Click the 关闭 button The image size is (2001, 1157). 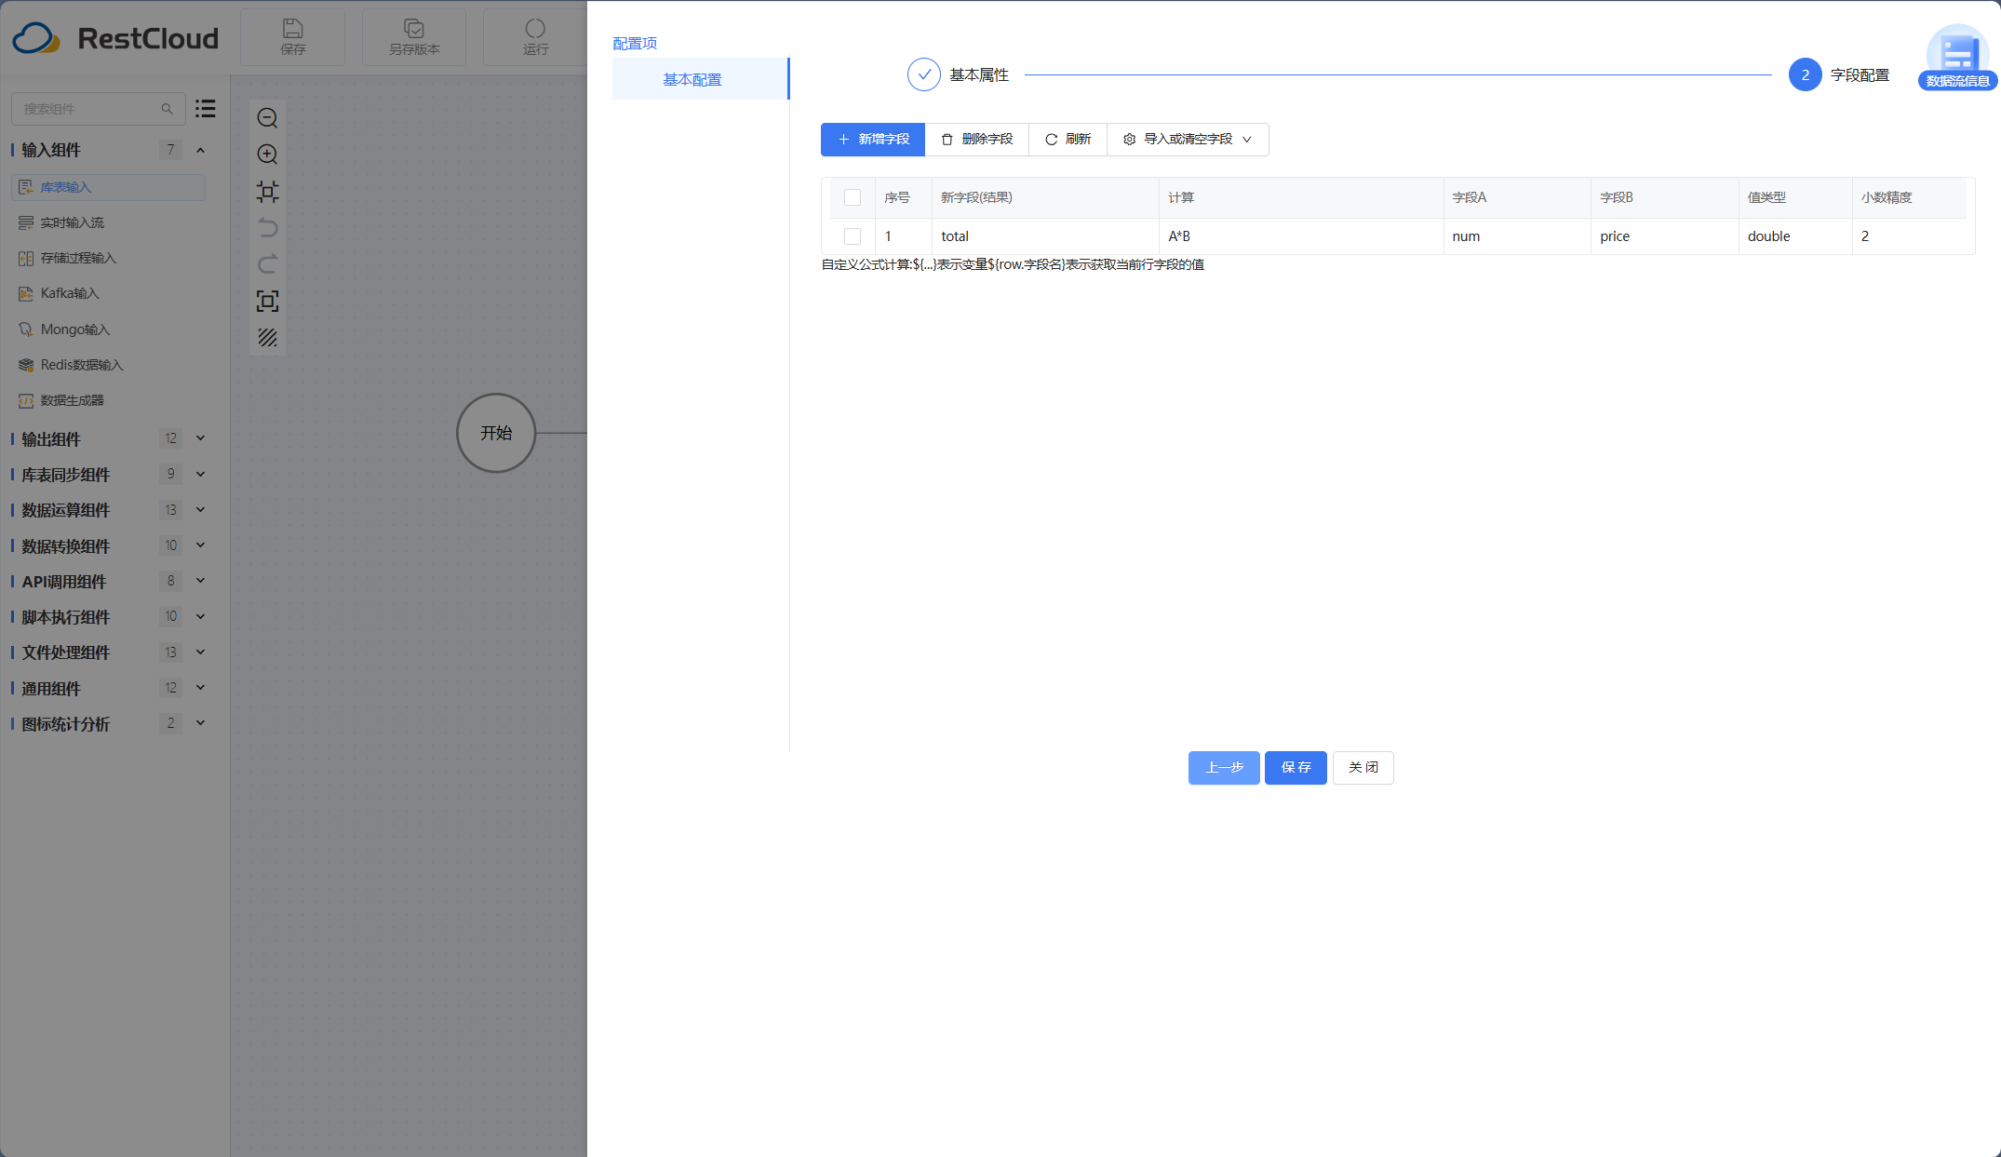(1363, 768)
